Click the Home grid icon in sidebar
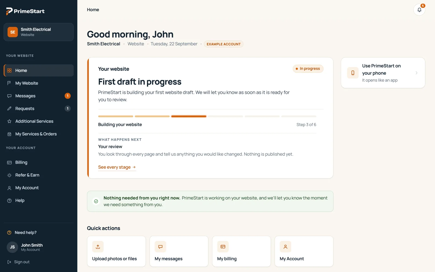This screenshot has width=435, height=272. point(9,70)
